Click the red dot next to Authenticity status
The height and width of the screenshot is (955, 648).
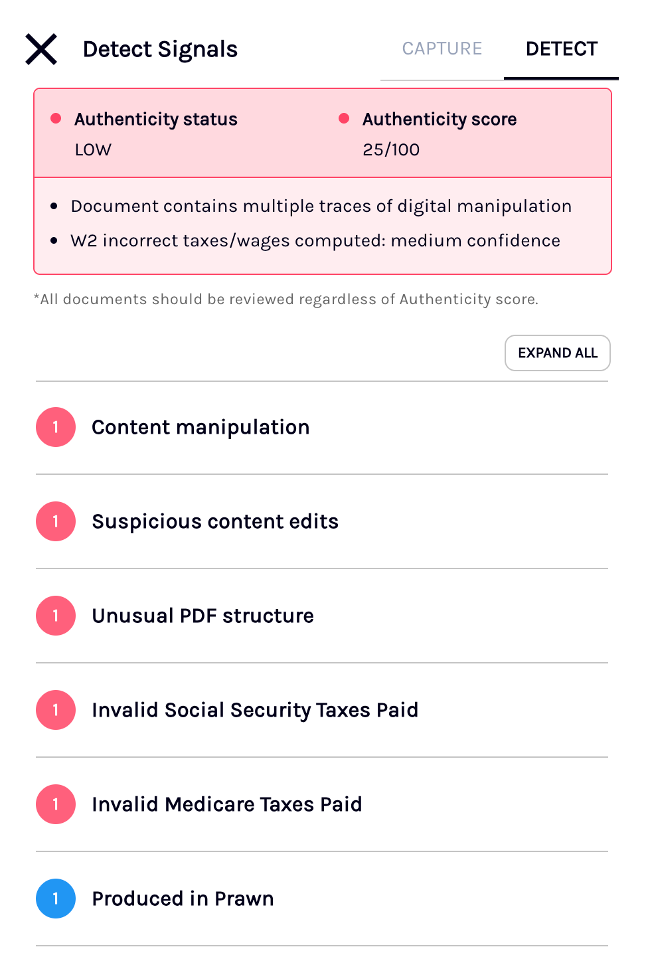click(x=56, y=118)
